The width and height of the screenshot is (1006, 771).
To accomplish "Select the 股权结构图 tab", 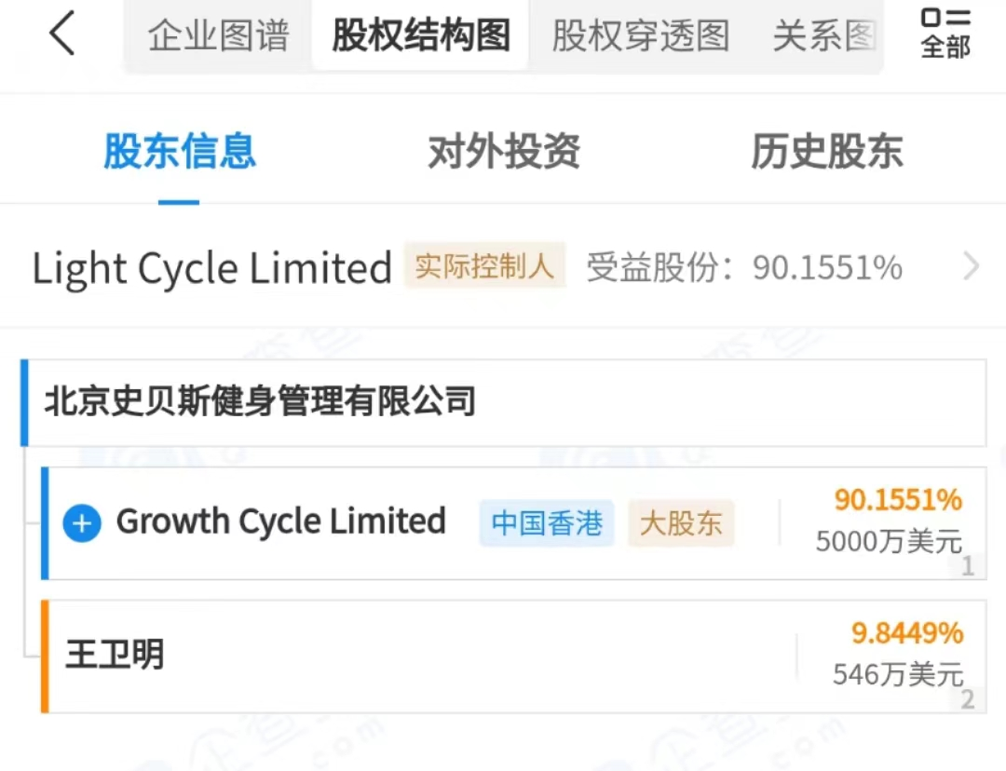I will [421, 35].
